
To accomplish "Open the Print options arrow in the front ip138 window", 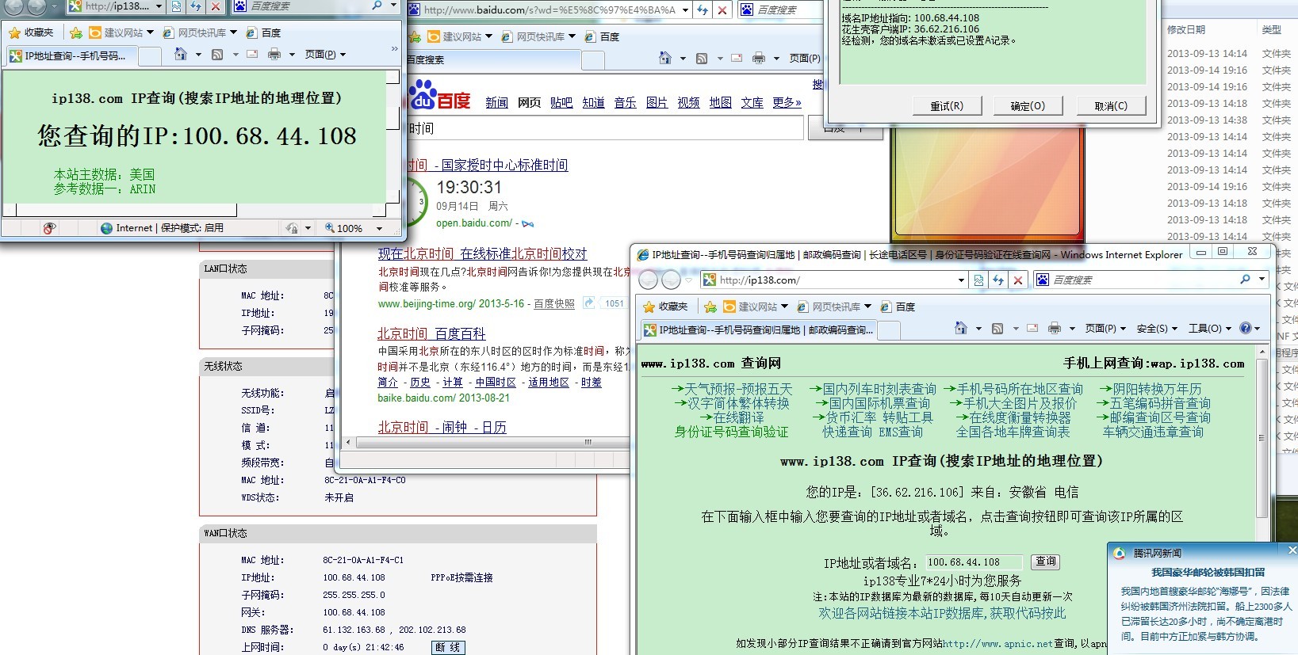I will coord(1071,329).
